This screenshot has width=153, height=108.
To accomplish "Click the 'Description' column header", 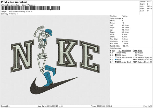I will pos(126,51).
